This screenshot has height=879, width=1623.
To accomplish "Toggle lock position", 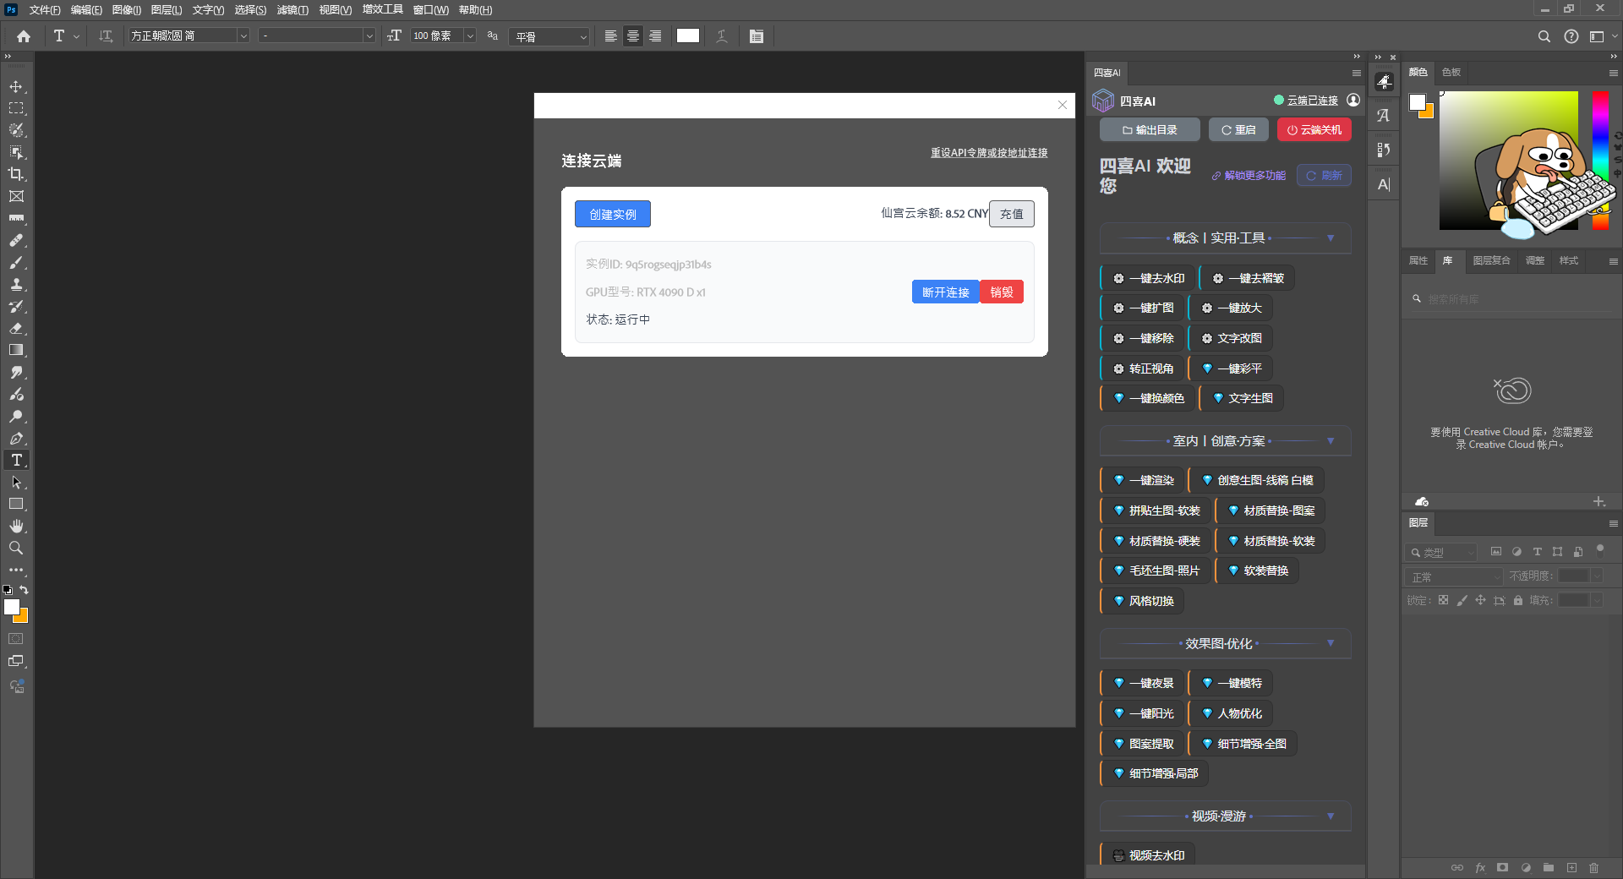I will pos(1480,600).
